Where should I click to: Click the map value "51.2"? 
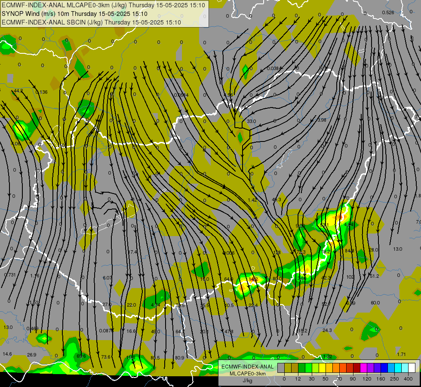(x=374, y=276)
